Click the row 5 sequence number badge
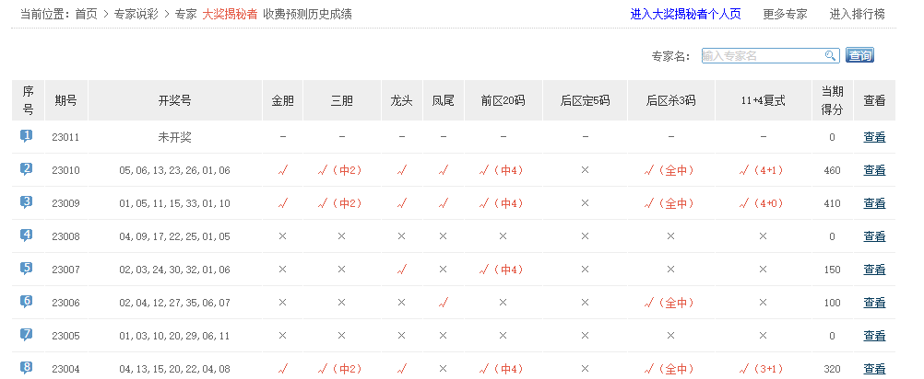Viewport: 924px width, 379px height. [x=27, y=269]
